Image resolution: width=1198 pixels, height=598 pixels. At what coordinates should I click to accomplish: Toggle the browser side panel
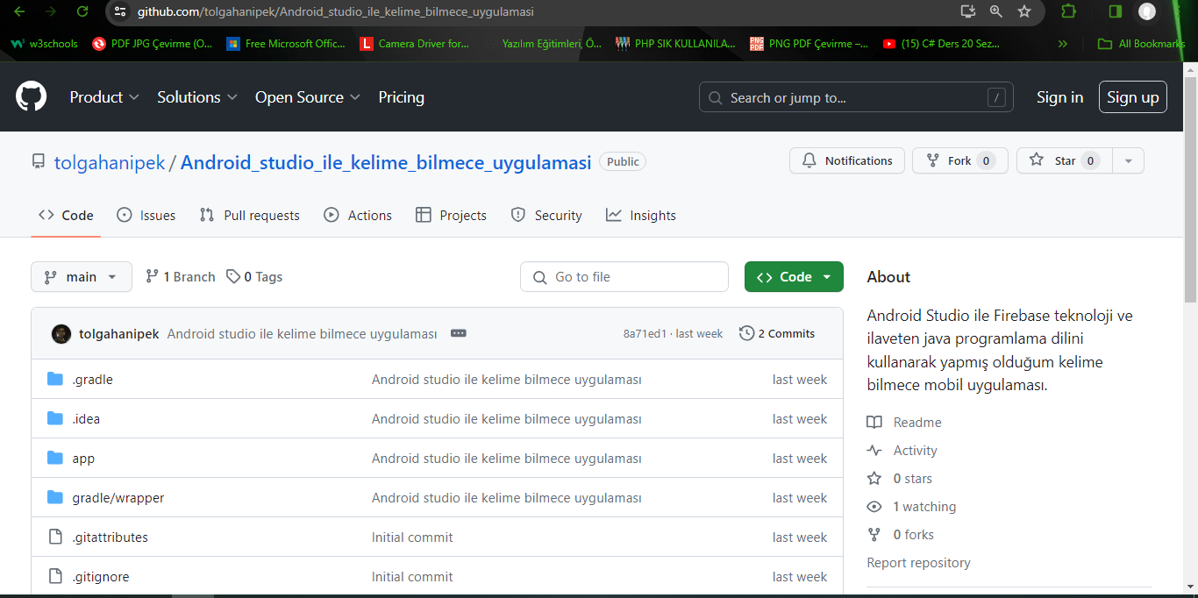click(x=1115, y=11)
